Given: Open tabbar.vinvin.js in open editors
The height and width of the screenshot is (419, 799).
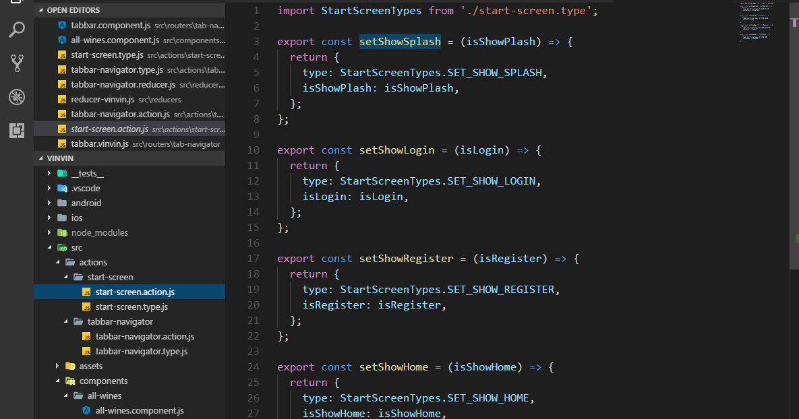Looking at the screenshot, I should click(129, 143).
